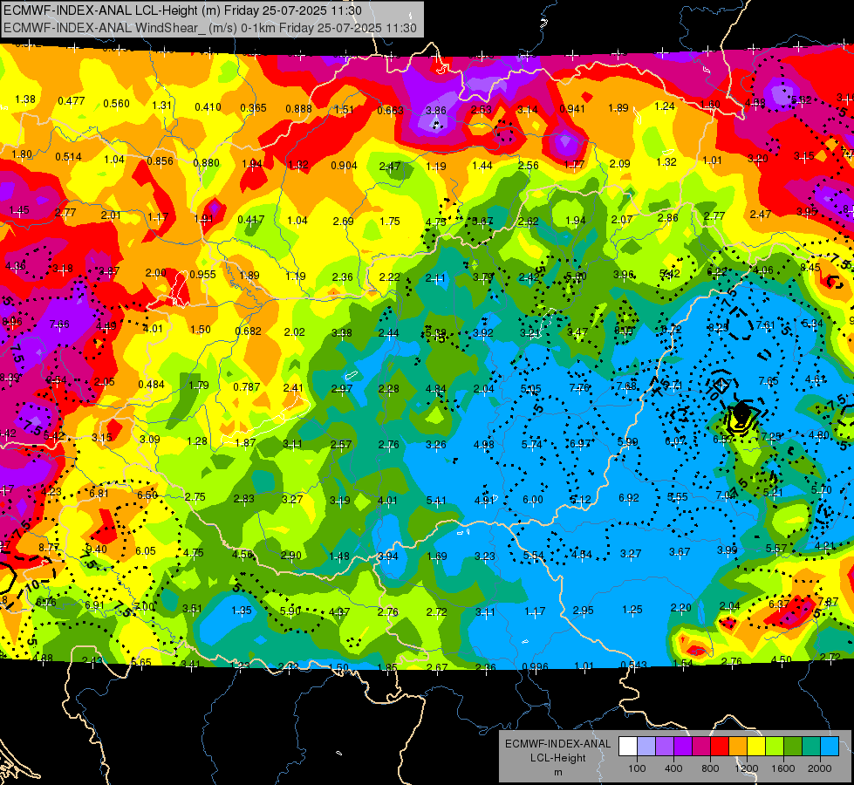
Task: Click the wind shear value 0.560
Action: coord(117,104)
